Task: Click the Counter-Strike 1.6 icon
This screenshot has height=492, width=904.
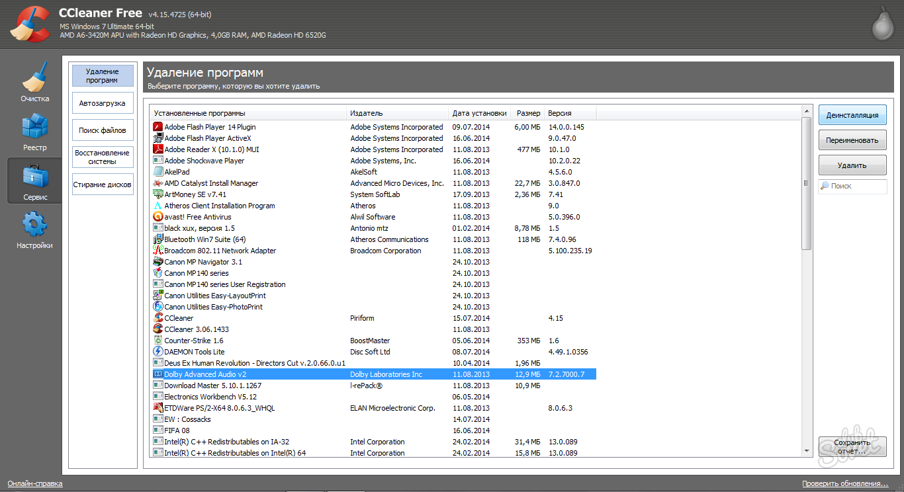Action: 158,341
